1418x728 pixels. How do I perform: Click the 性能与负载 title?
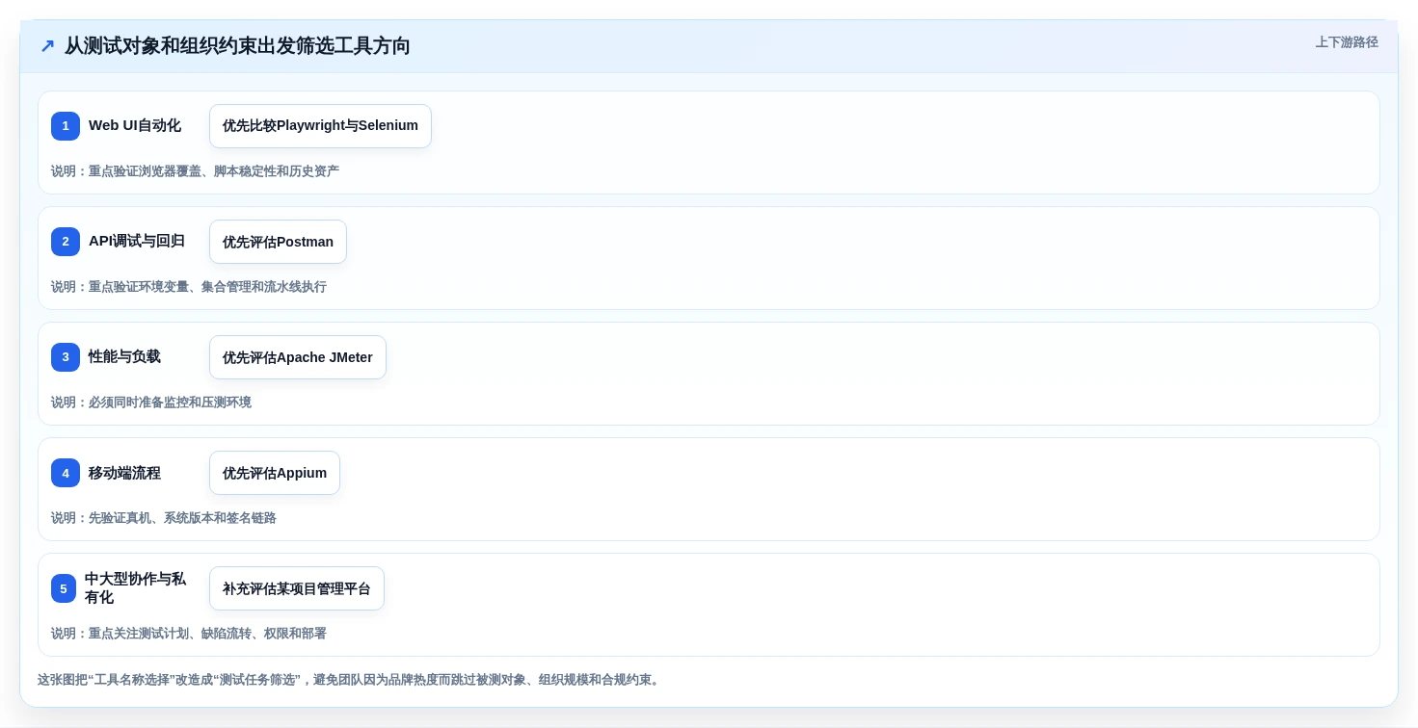124,356
